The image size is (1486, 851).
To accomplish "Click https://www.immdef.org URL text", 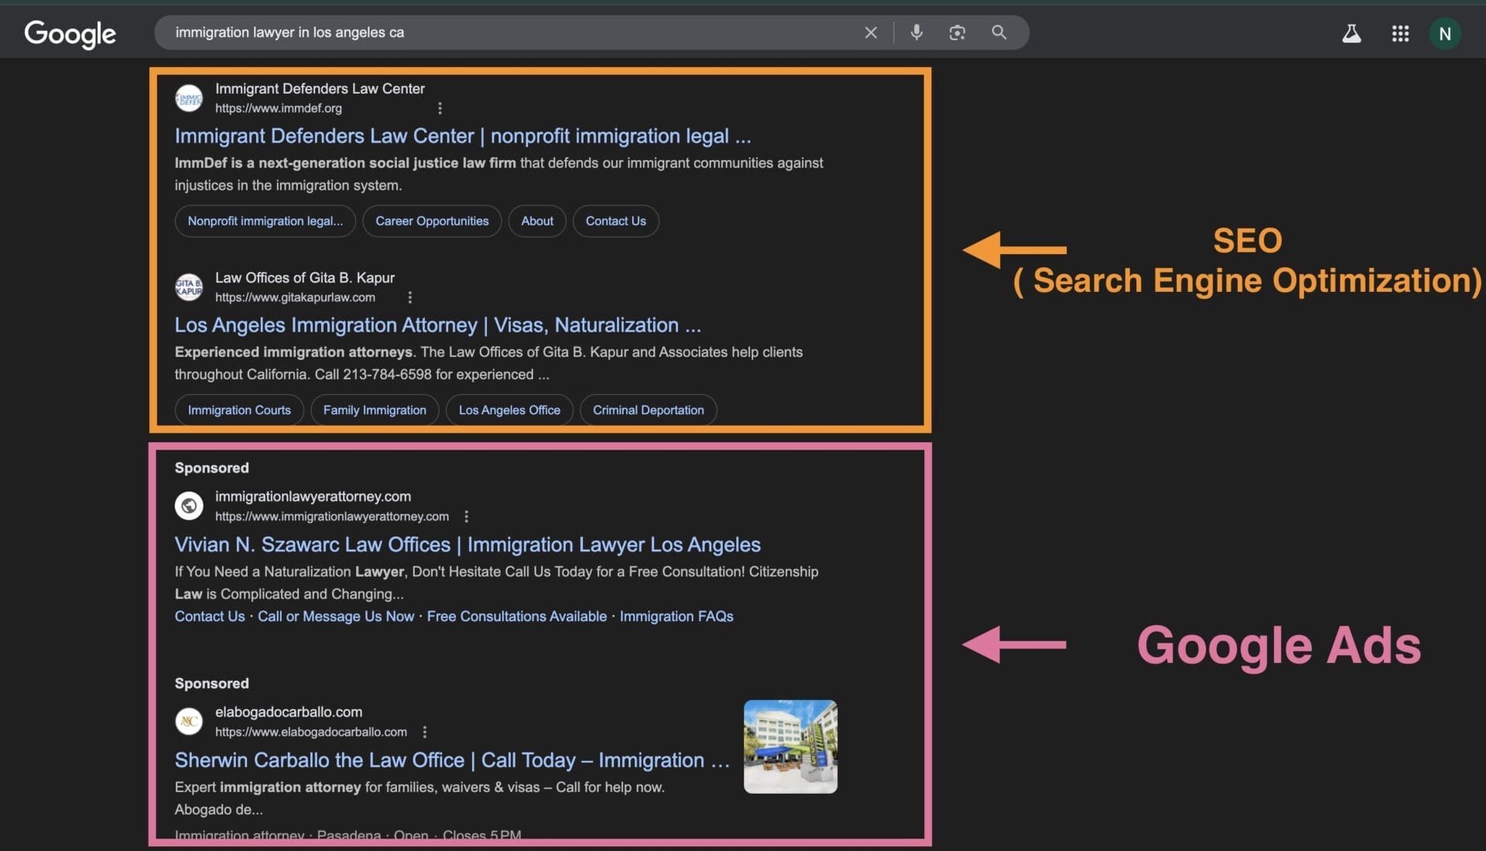I will (x=279, y=108).
